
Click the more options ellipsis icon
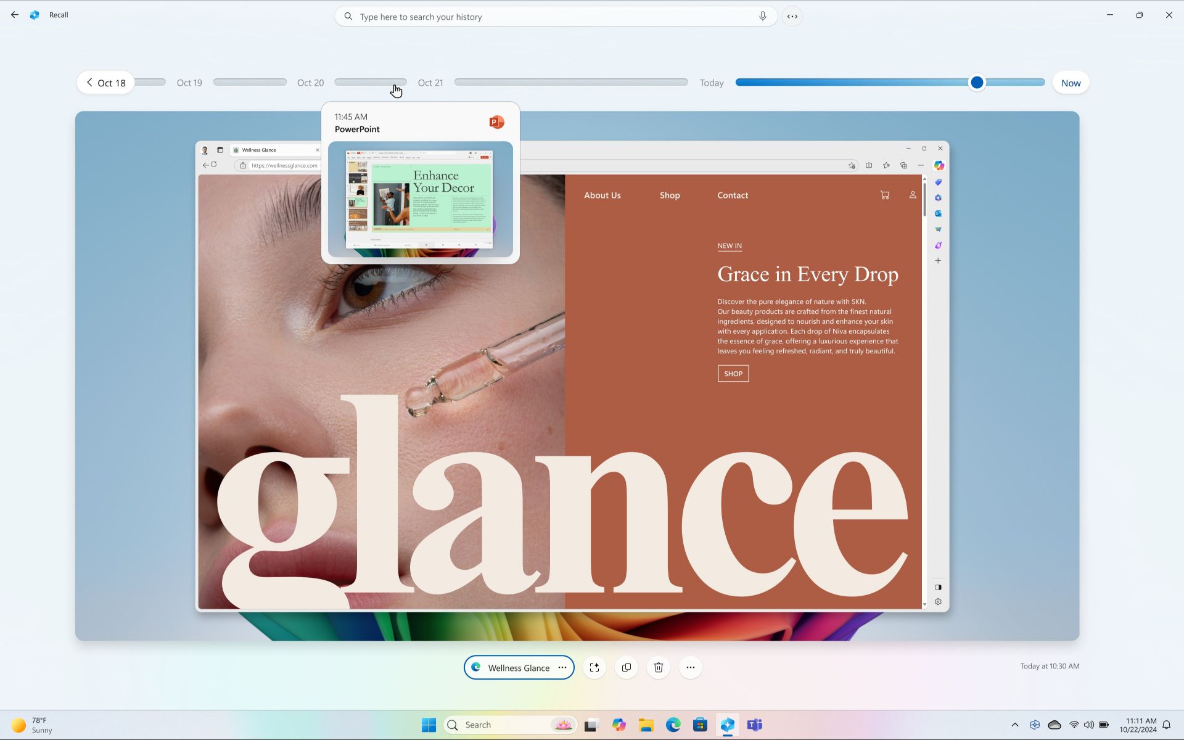[x=691, y=667]
